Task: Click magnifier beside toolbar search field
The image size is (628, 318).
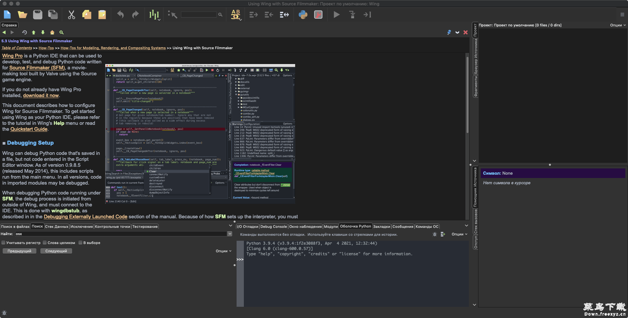Action: (220, 15)
